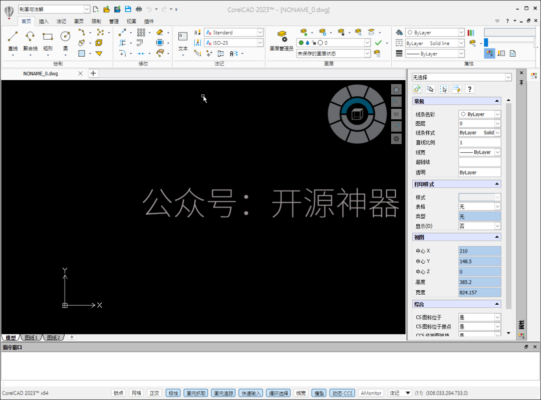This screenshot has width=541, height=400.
Task: Click the 90 degree rotate view button
Action: tap(396, 114)
